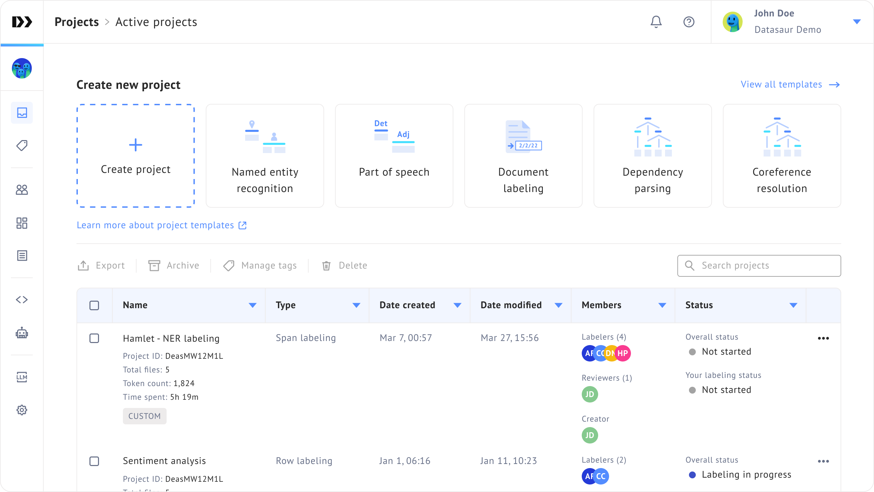This screenshot has height=492, width=874.
Task: Select the Document labeling template card
Action: pos(523,156)
